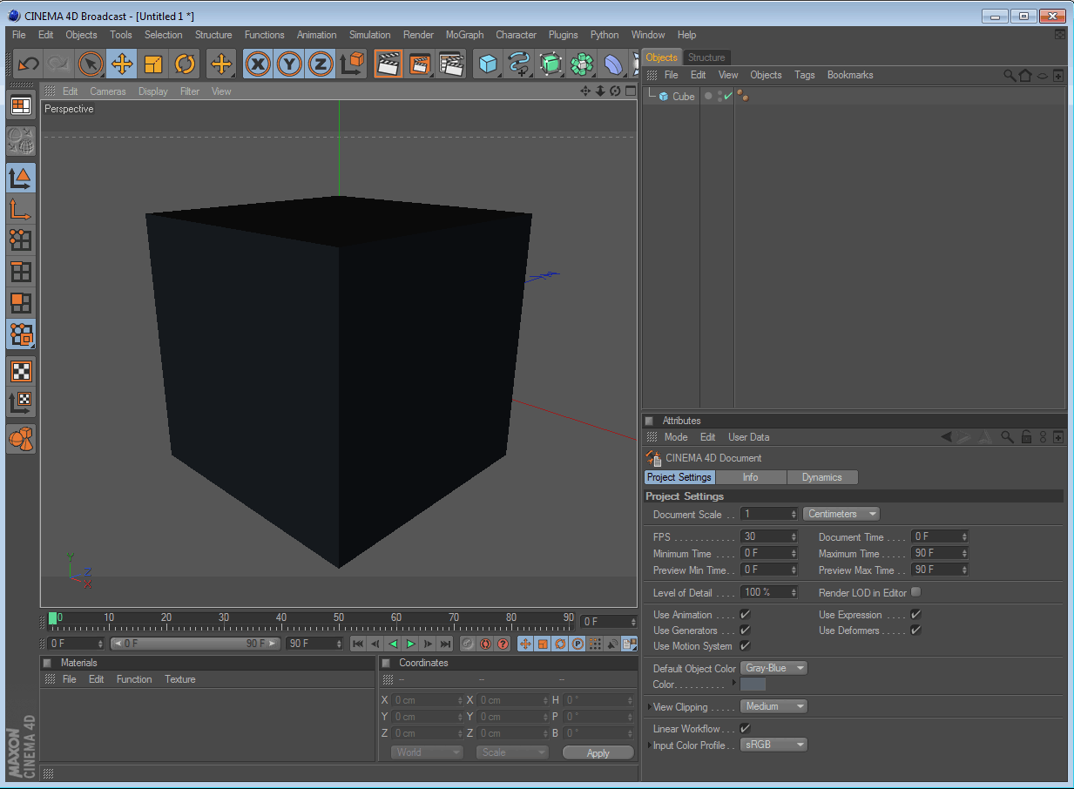
Task: Toggle the Cube's green checkmark
Action: [728, 97]
